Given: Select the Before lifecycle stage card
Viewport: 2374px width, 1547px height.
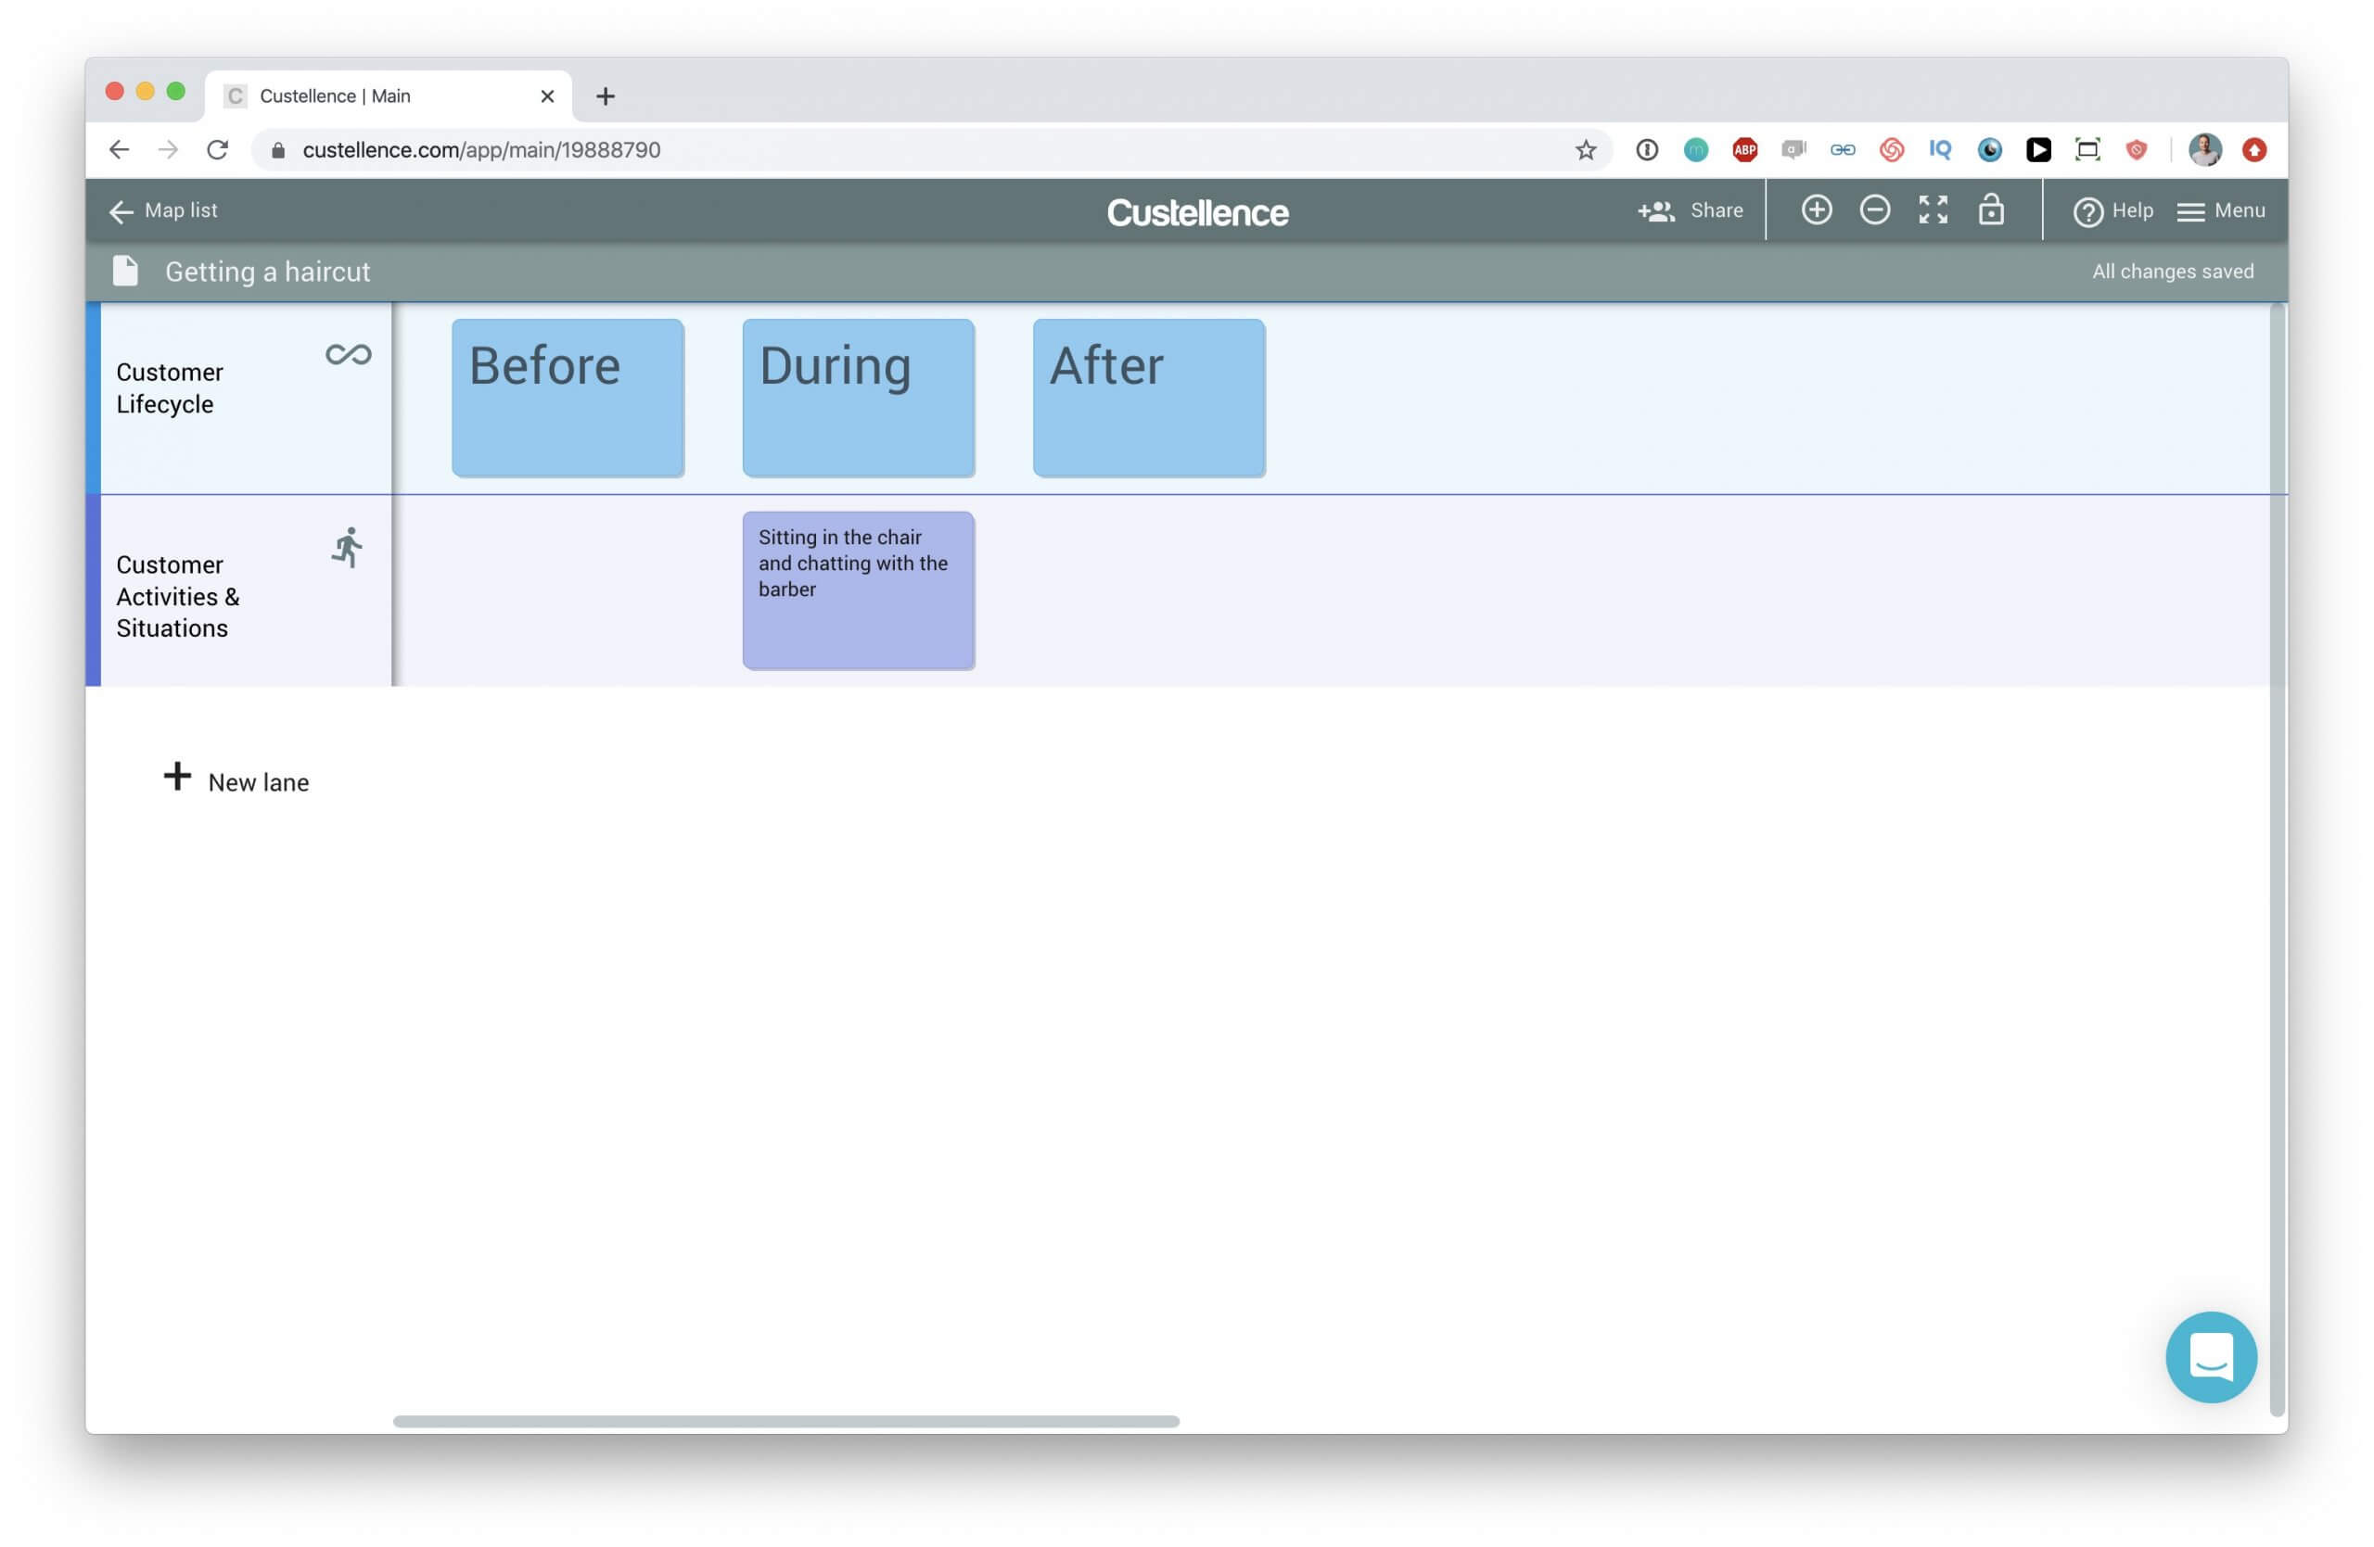Looking at the screenshot, I should click(566, 397).
